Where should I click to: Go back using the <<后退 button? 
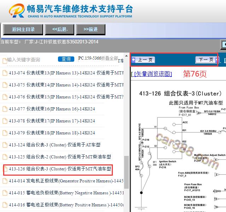click(59, 30)
